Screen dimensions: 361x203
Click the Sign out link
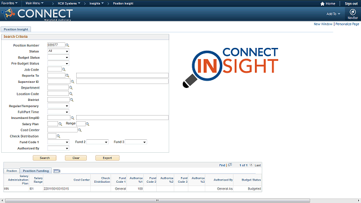pos(351,3)
